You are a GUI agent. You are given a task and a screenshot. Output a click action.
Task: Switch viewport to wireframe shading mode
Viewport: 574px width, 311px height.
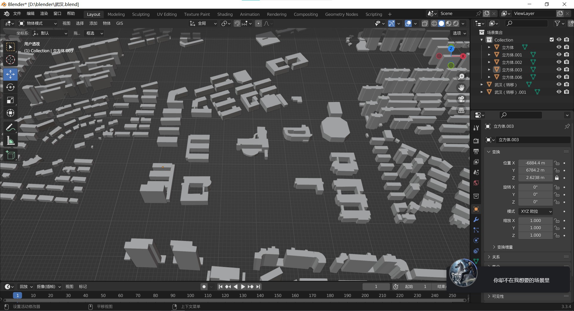[x=434, y=23]
